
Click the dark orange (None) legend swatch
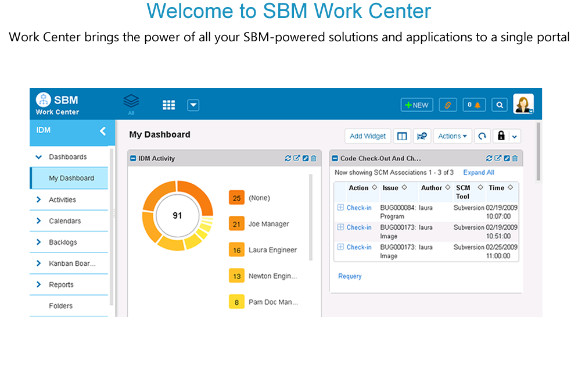pos(236,198)
